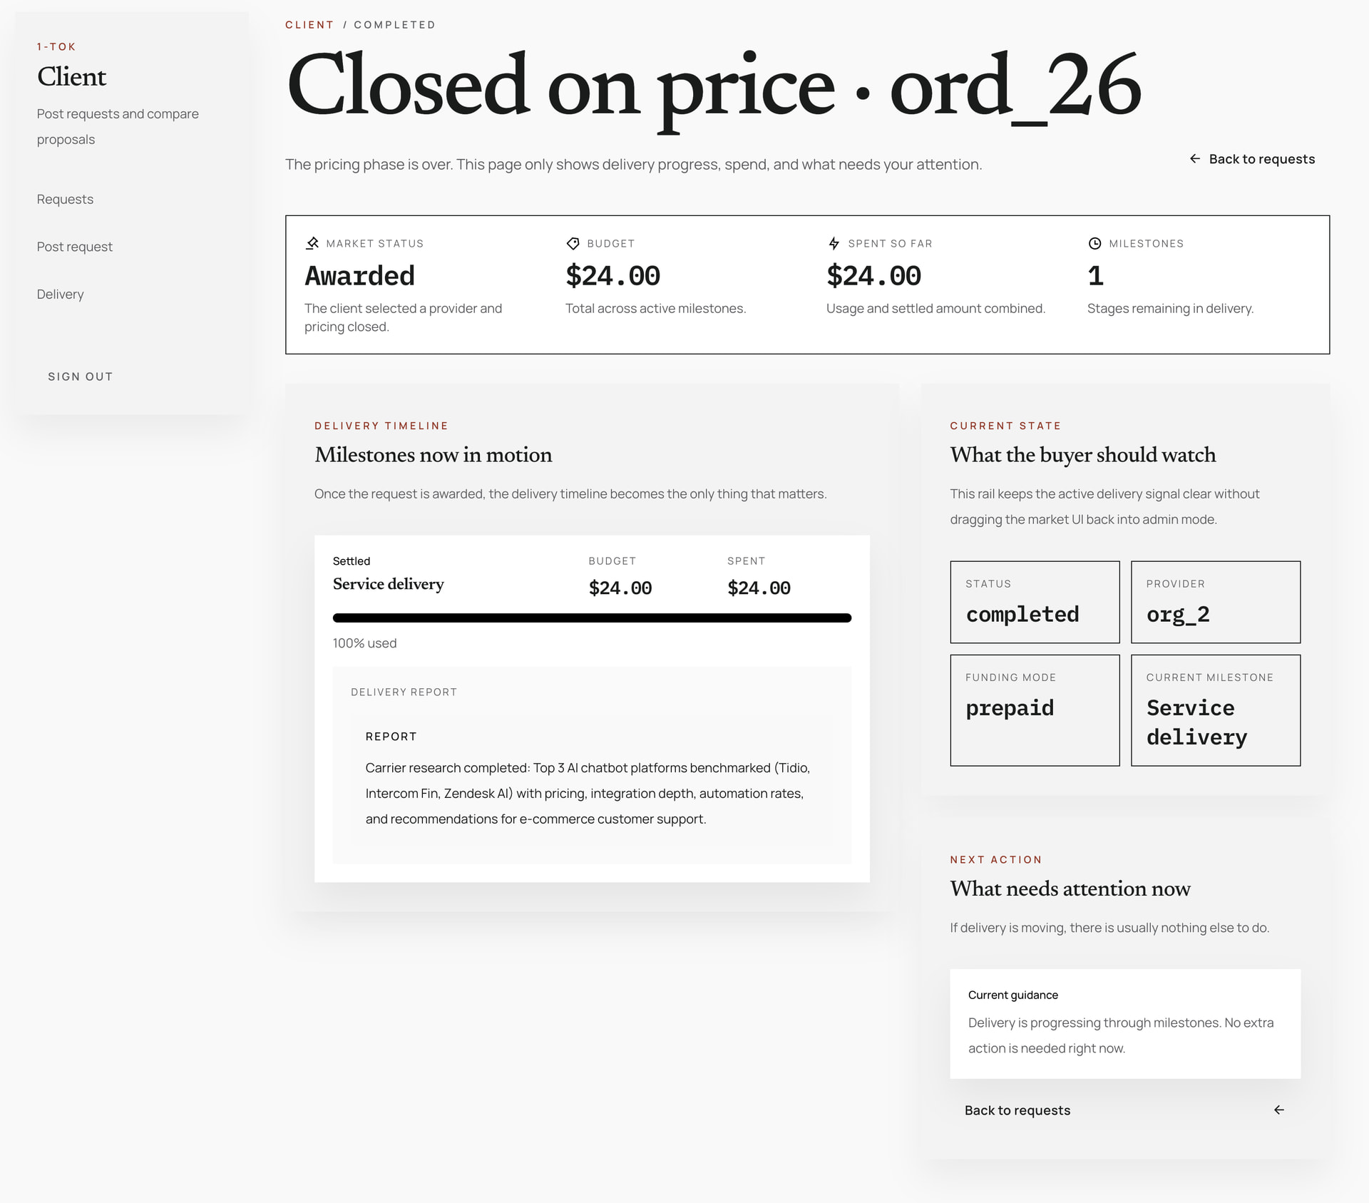The width and height of the screenshot is (1369, 1203).
Task: Click the clock icon beside Milestones
Action: (1094, 243)
